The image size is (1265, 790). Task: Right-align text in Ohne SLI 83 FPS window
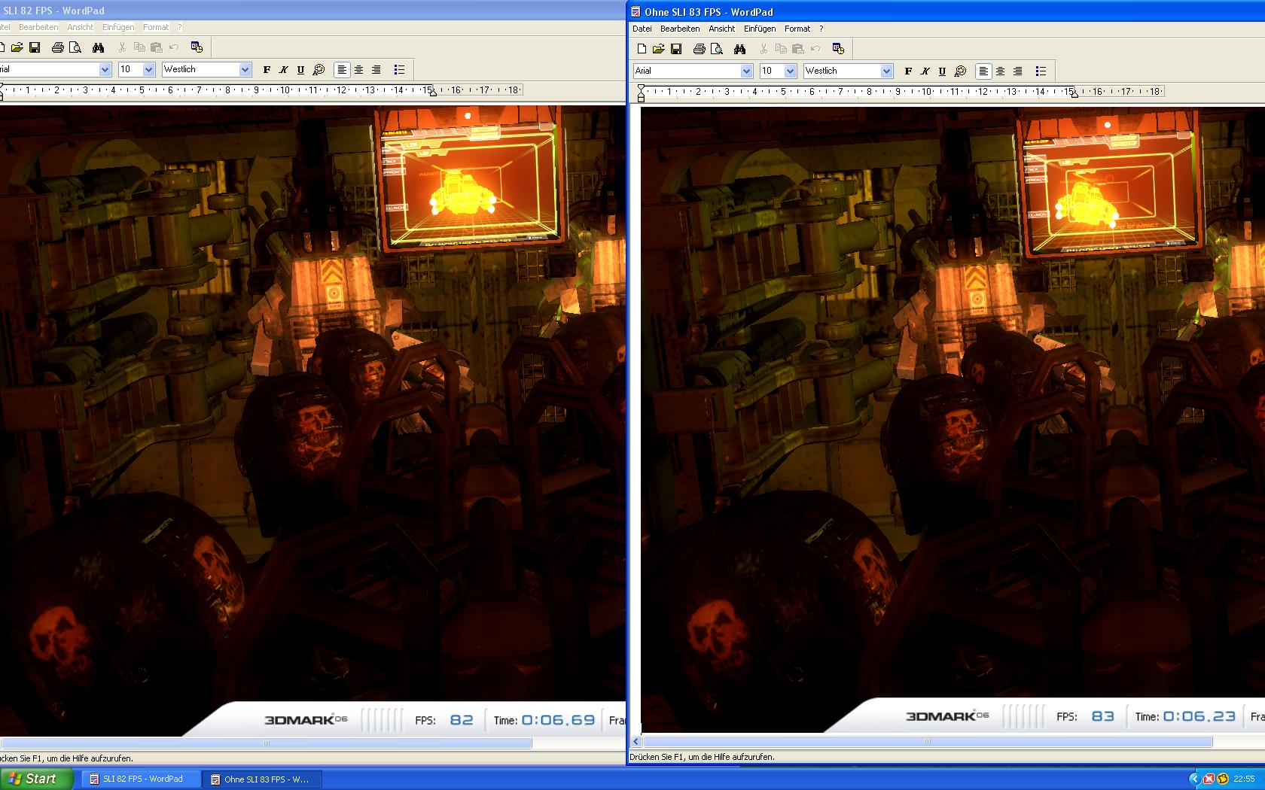[x=1018, y=71]
